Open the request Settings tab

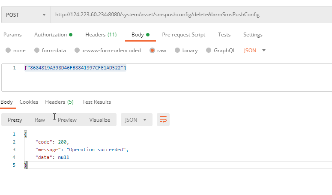tap(253, 35)
